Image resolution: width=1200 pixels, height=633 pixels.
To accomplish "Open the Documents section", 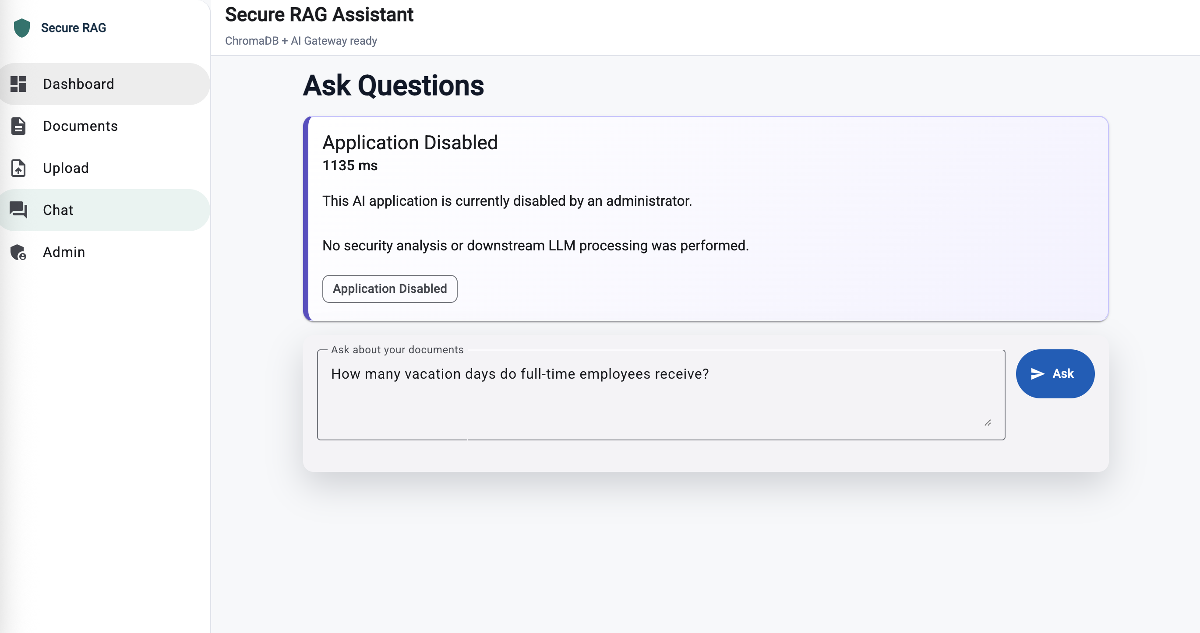I will click(x=105, y=126).
